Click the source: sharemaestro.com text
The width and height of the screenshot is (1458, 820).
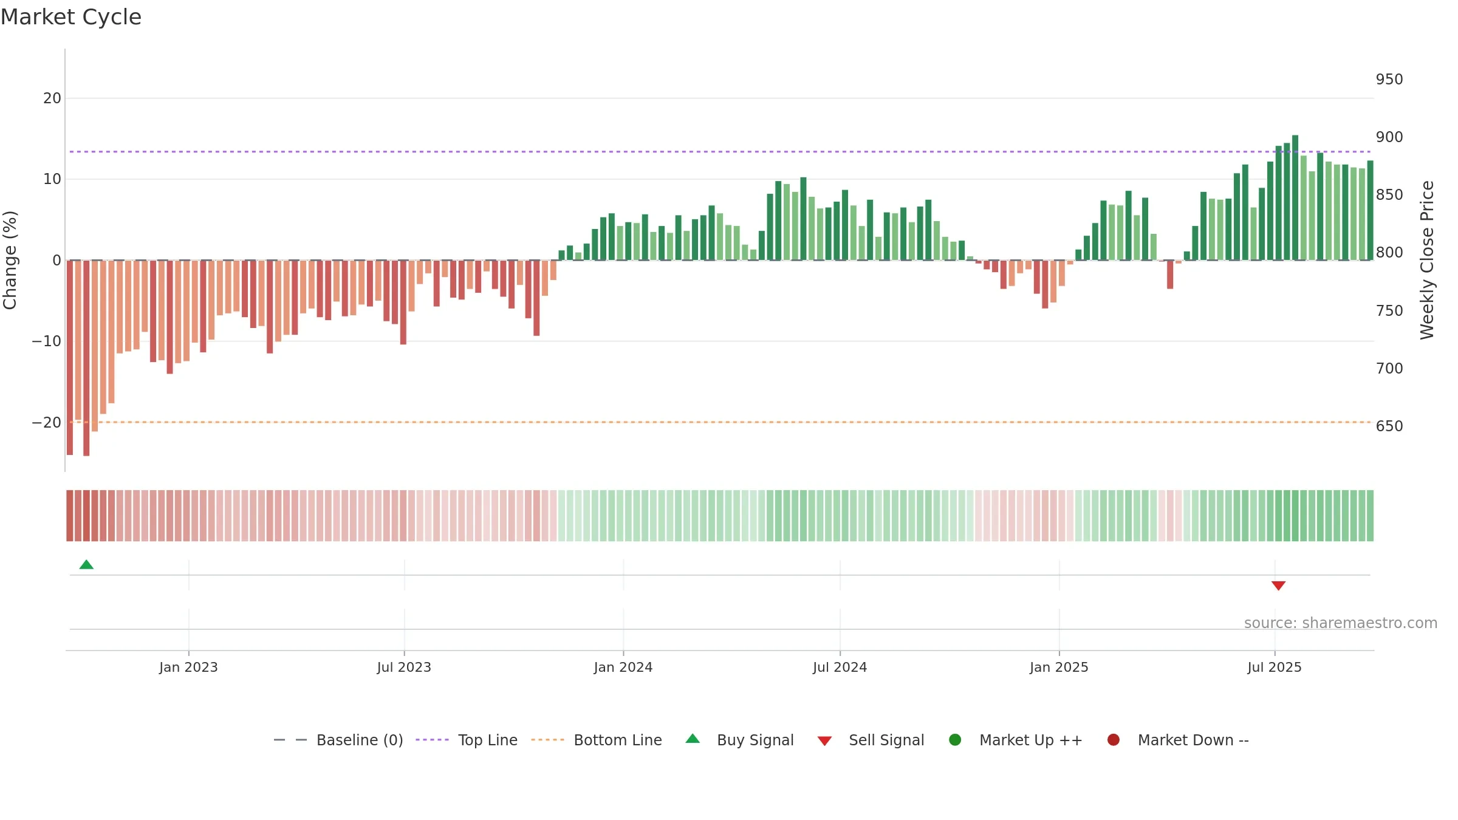click(1341, 623)
